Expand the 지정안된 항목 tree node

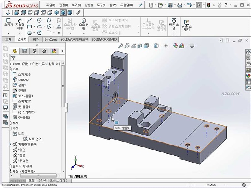(10, 145)
